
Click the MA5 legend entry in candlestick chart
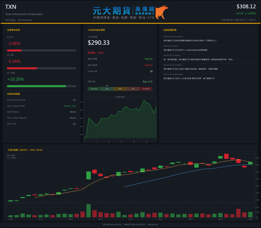tap(11, 156)
